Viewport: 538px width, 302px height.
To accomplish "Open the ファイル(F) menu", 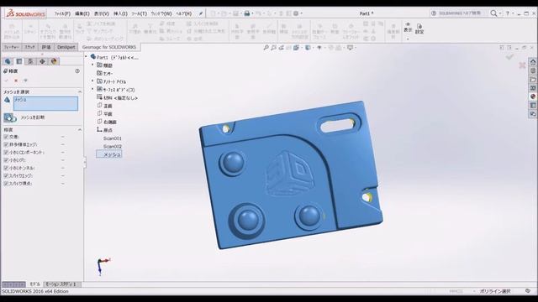I will 62,13.
